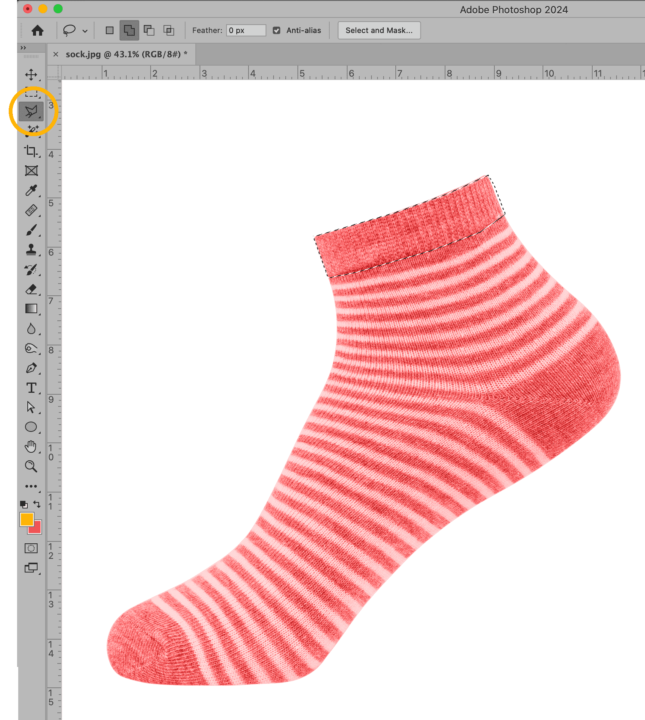This screenshot has width=645, height=720.
Task: Expand the collapsed toolbar with double arrows
Action: point(24,48)
